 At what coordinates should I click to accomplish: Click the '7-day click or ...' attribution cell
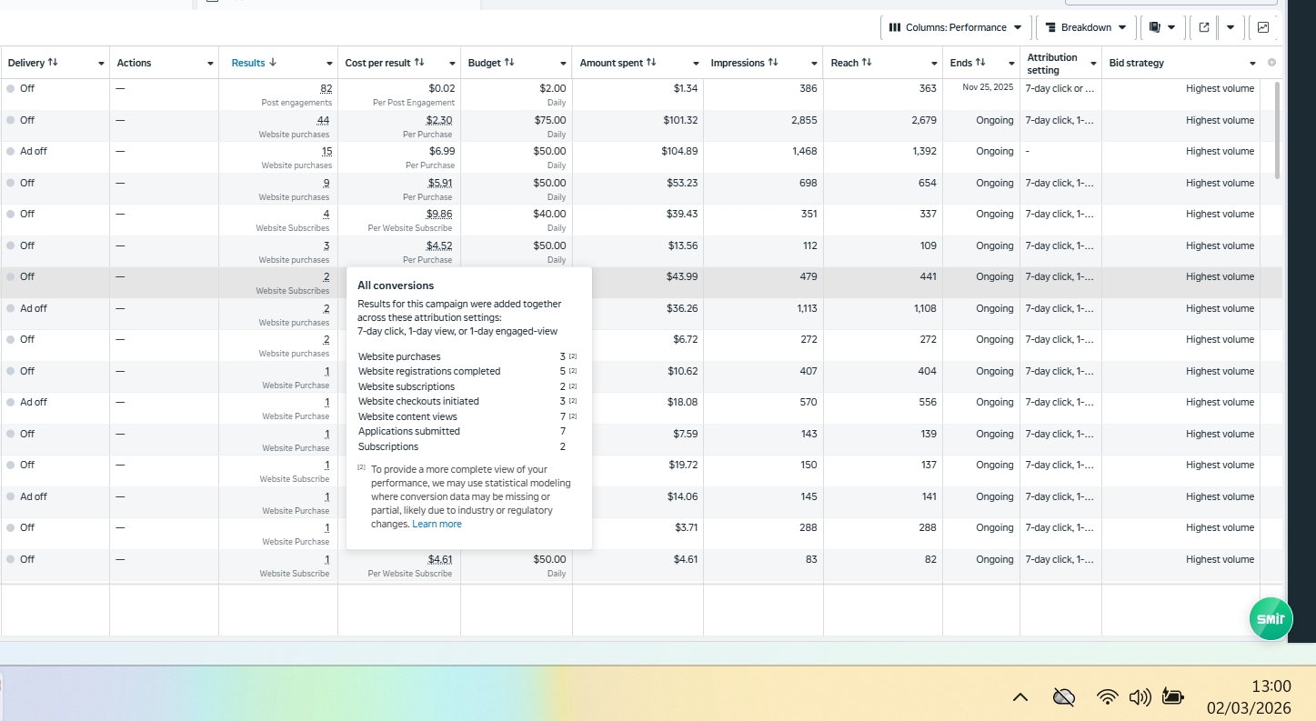[x=1060, y=88]
